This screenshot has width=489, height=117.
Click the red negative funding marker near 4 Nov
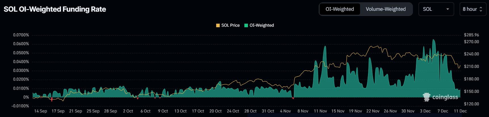pos(293,98)
